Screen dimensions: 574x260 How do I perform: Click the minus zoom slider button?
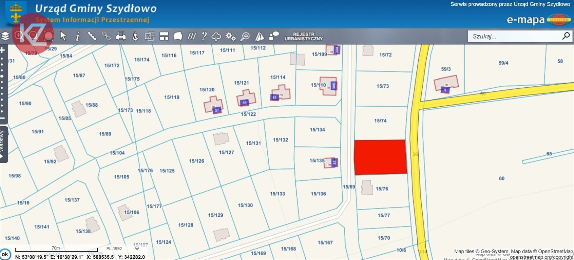click(x=2, y=118)
